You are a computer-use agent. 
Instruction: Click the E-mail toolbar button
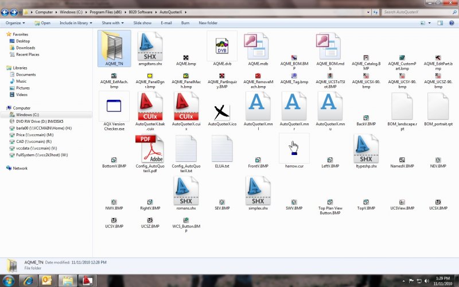pyautogui.click(x=166, y=23)
